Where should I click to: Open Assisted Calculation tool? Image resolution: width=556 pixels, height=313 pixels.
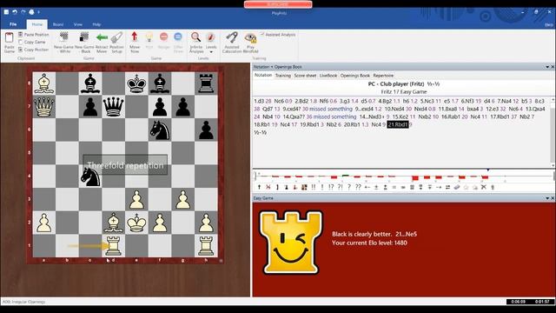232,43
